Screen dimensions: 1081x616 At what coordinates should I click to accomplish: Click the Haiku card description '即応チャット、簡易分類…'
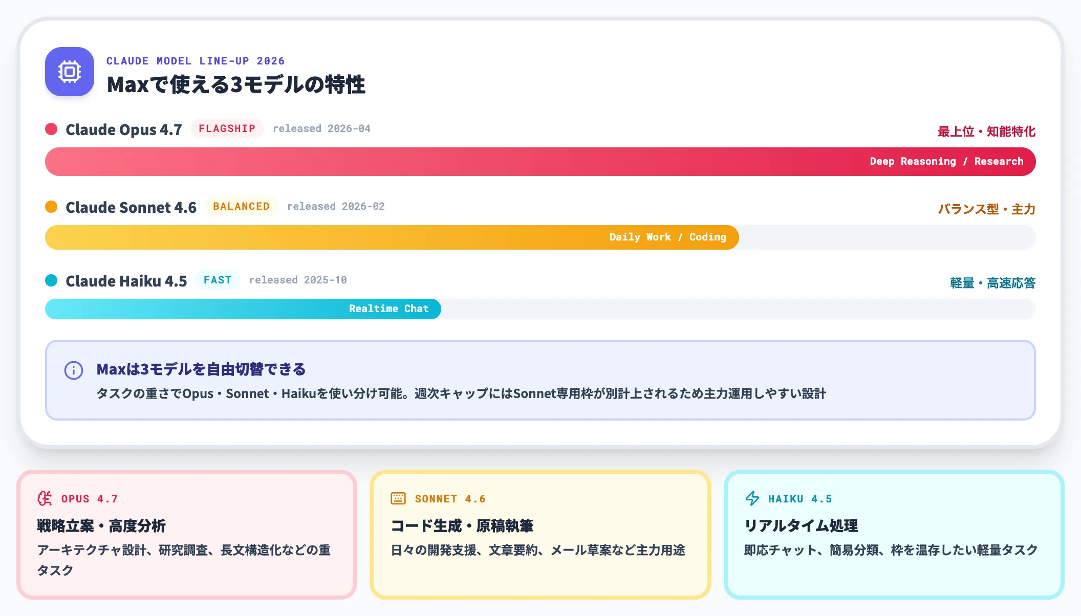[x=891, y=551]
